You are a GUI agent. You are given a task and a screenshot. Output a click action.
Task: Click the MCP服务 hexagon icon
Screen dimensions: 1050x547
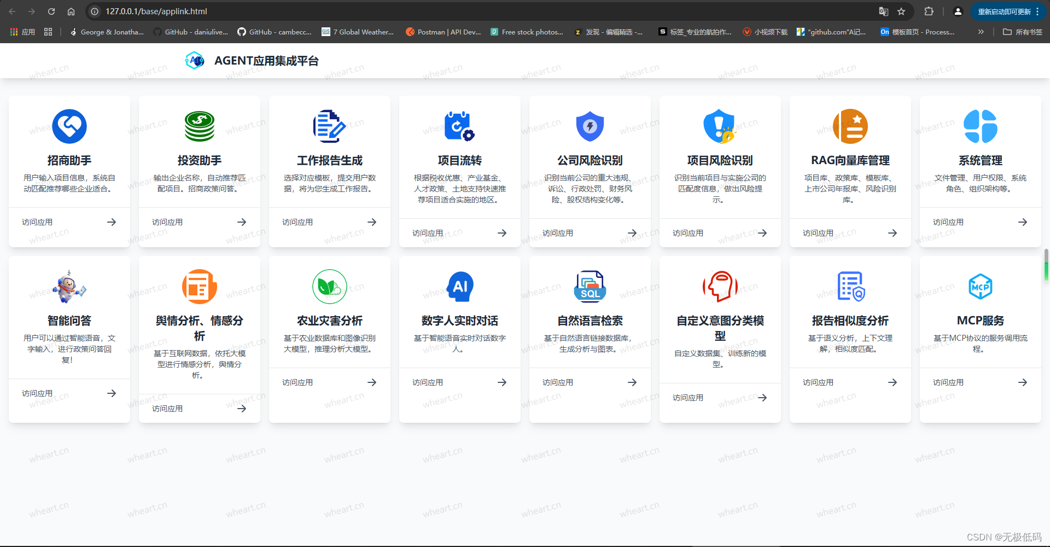coord(980,287)
